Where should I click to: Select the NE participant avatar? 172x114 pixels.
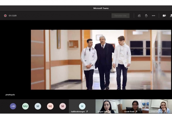pos(50,106)
